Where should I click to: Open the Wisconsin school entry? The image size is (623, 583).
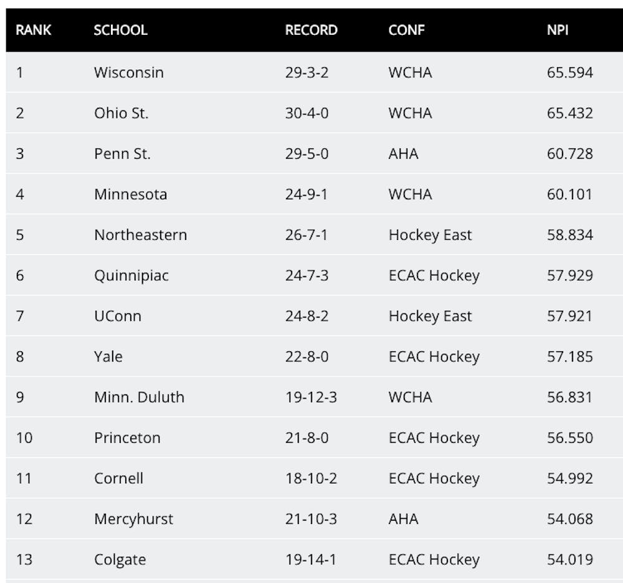pyautogui.click(x=129, y=72)
